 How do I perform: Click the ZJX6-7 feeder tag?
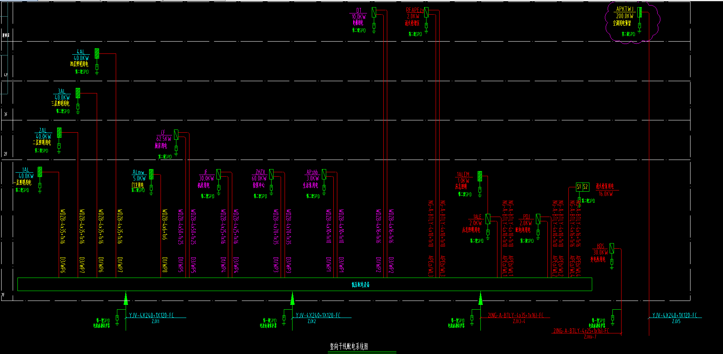point(590,337)
